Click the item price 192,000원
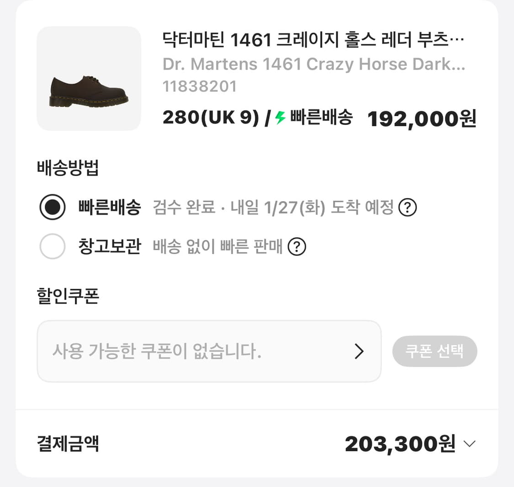The width and height of the screenshot is (514, 487). [421, 118]
